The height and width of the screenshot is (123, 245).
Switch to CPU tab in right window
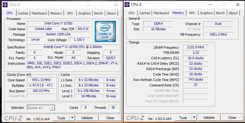(132, 13)
